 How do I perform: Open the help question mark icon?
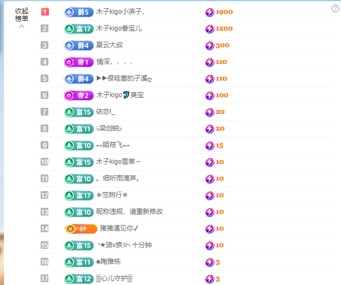[x=335, y=8]
